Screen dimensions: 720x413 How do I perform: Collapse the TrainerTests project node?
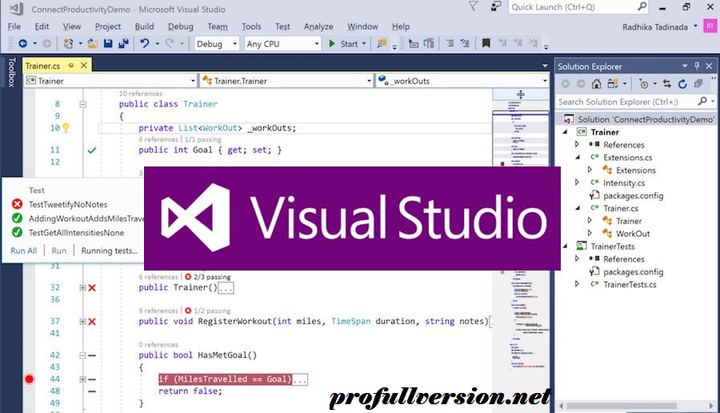click(x=566, y=247)
